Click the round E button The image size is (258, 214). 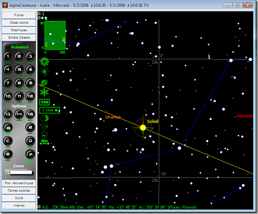tap(8, 154)
